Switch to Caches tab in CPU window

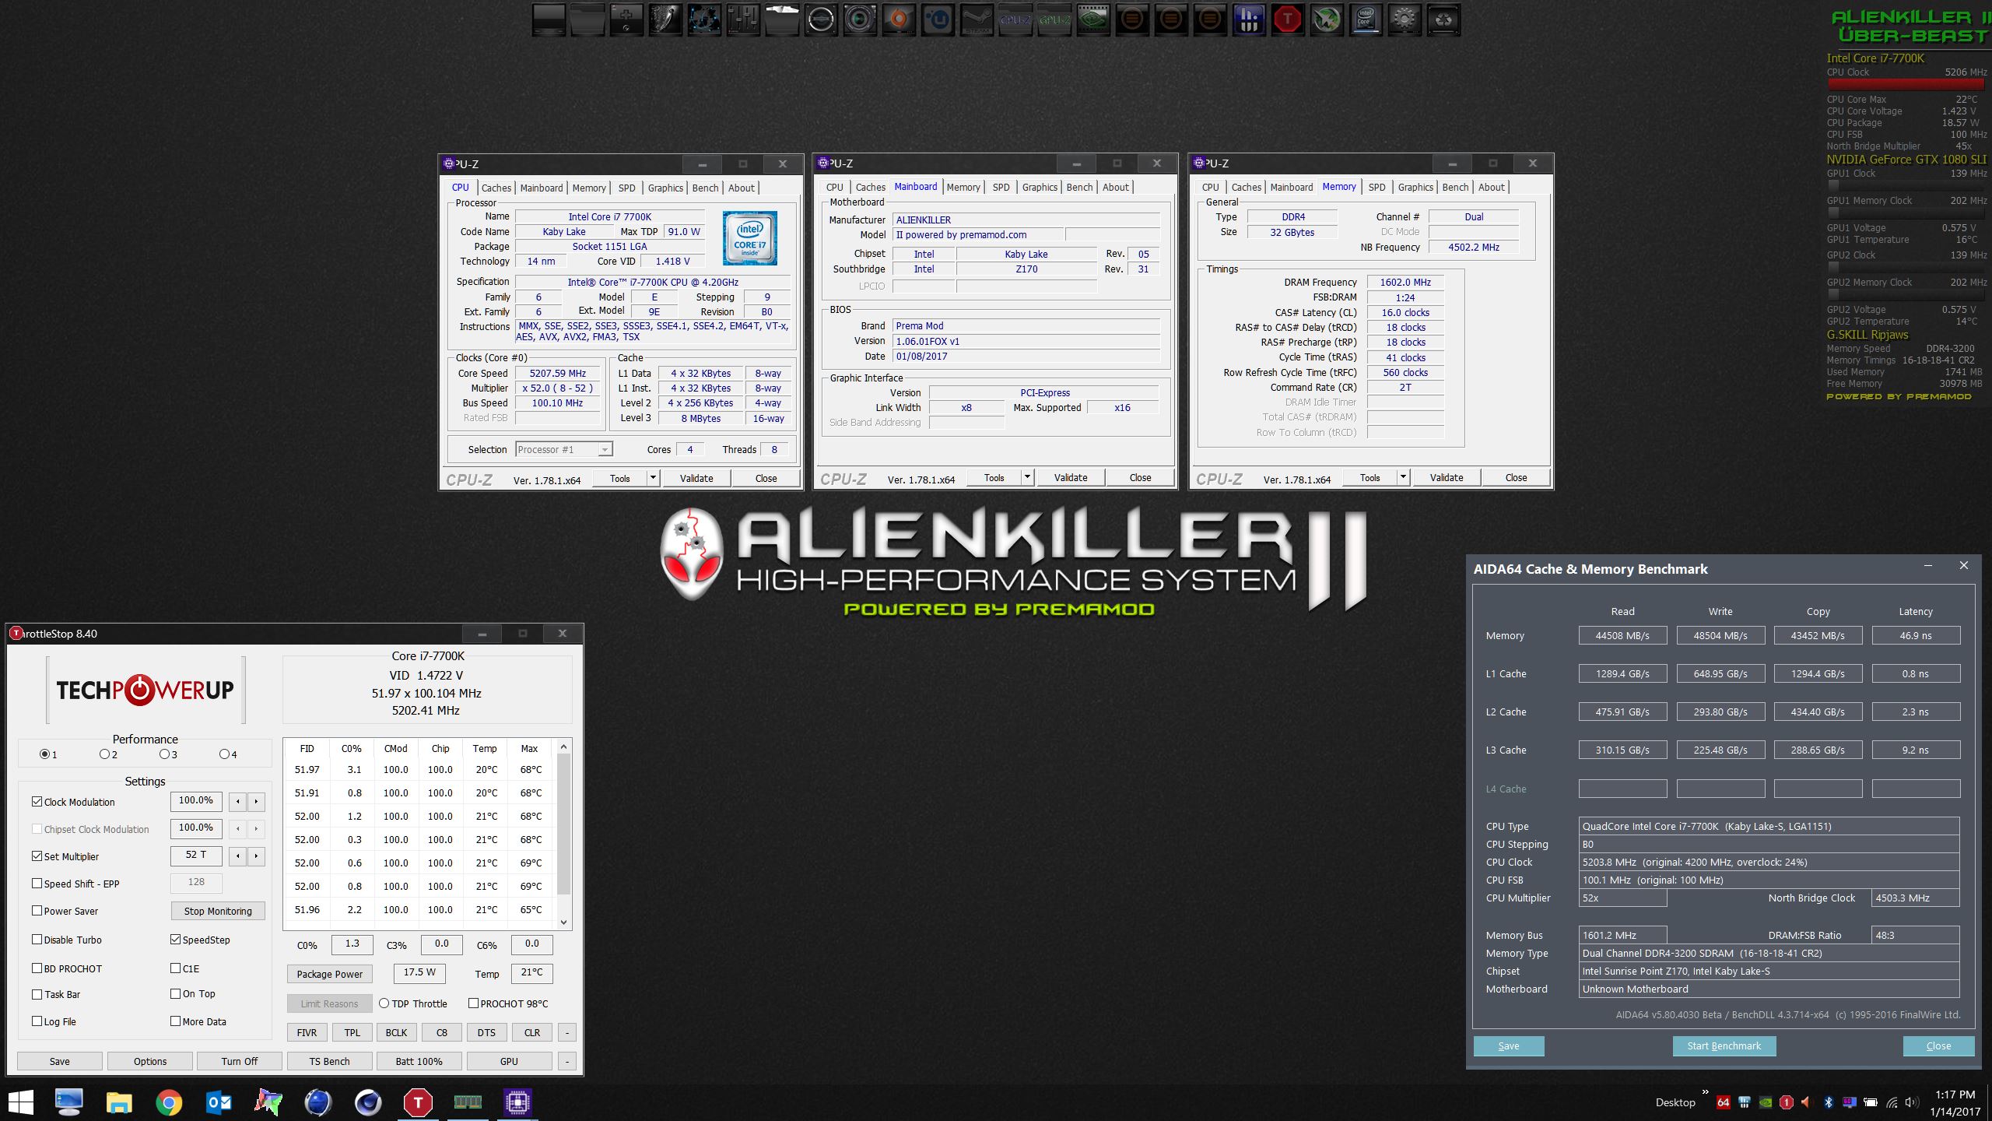click(x=496, y=188)
